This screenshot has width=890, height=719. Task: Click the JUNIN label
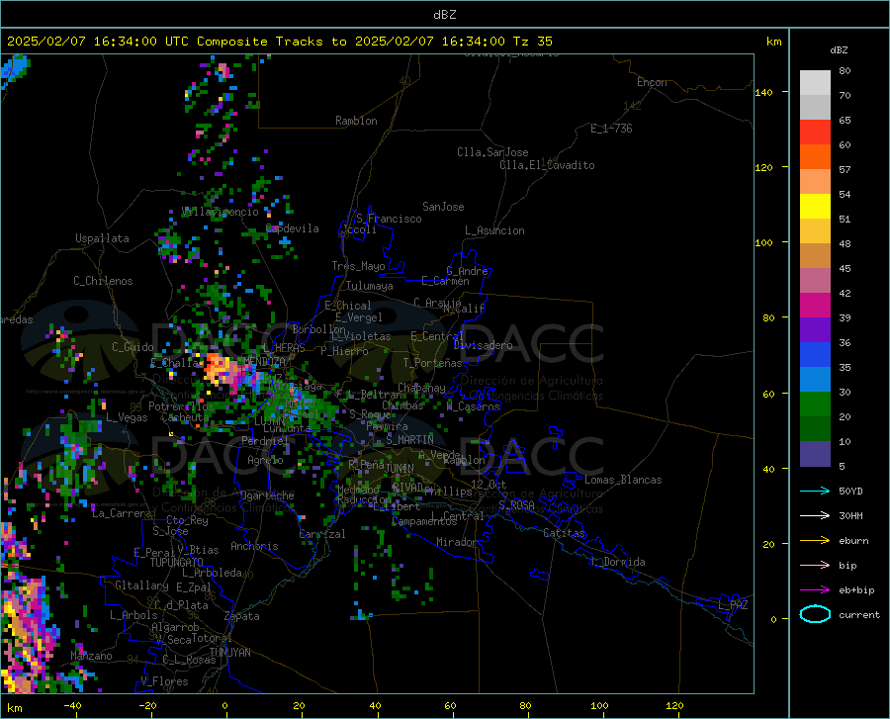[x=400, y=468]
